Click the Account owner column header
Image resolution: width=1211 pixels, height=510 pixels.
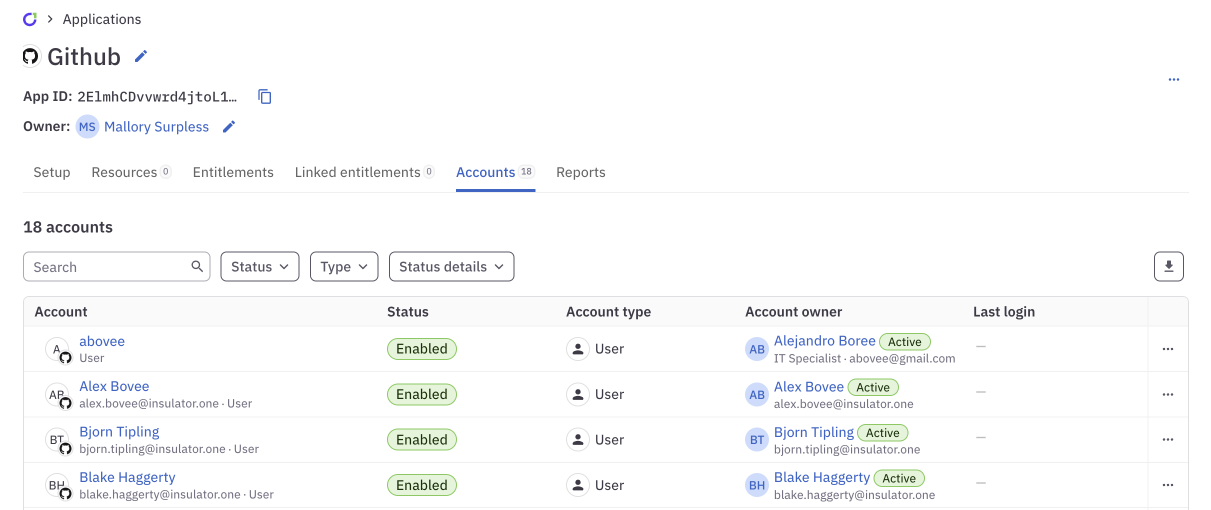[793, 311]
